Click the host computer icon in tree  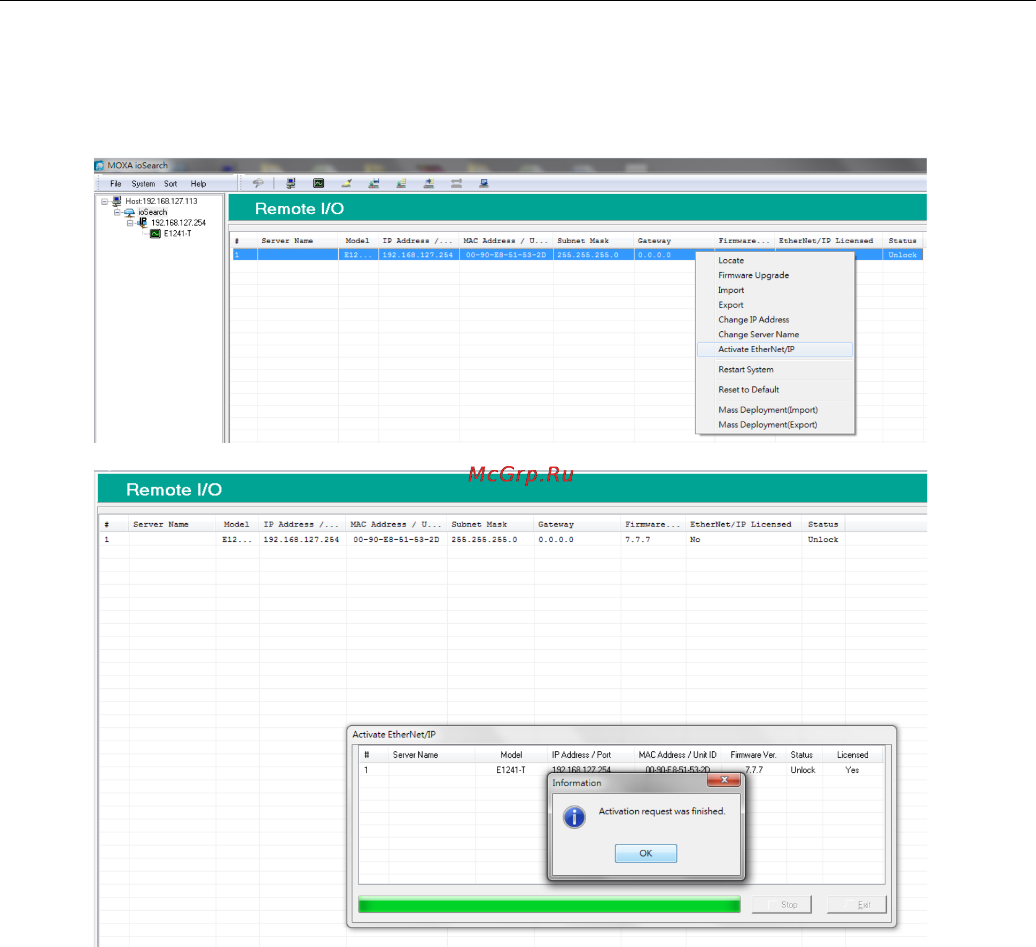117,201
